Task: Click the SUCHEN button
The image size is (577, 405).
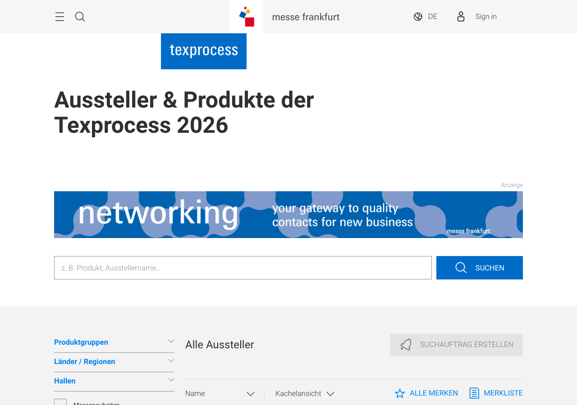Action: pyautogui.click(x=479, y=268)
